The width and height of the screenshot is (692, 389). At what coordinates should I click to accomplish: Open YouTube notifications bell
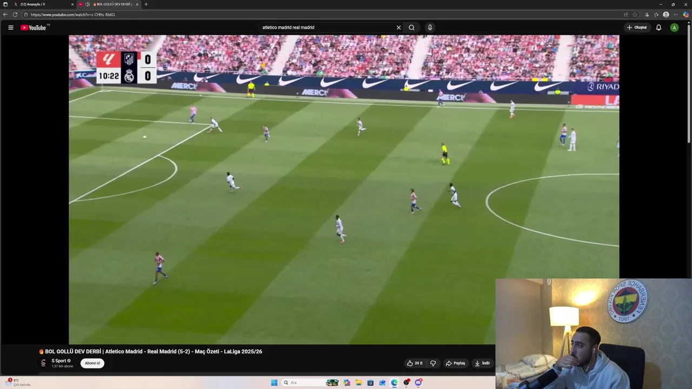(x=658, y=28)
